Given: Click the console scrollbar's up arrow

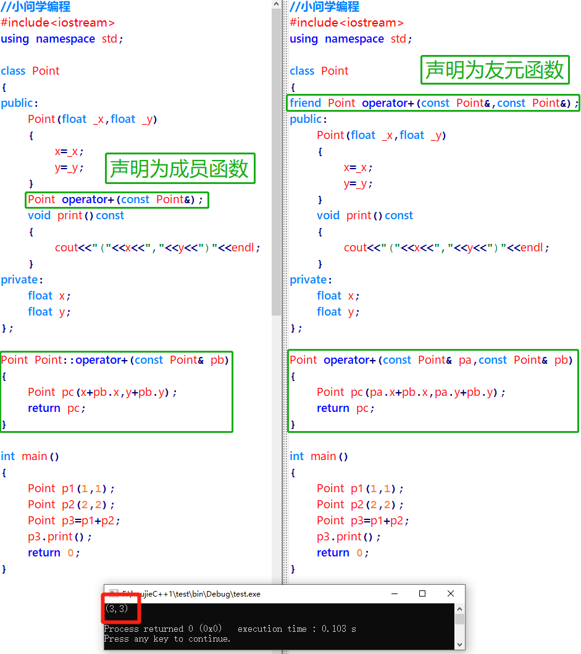Looking at the screenshot, I should (459, 609).
